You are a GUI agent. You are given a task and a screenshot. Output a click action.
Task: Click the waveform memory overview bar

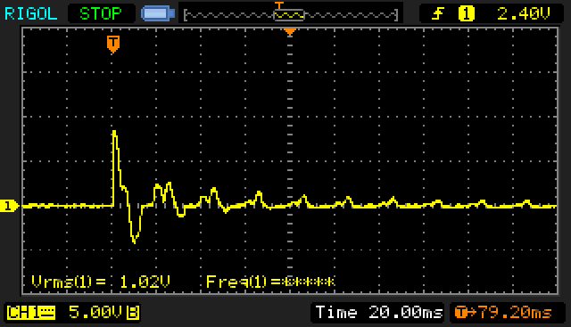point(291,15)
